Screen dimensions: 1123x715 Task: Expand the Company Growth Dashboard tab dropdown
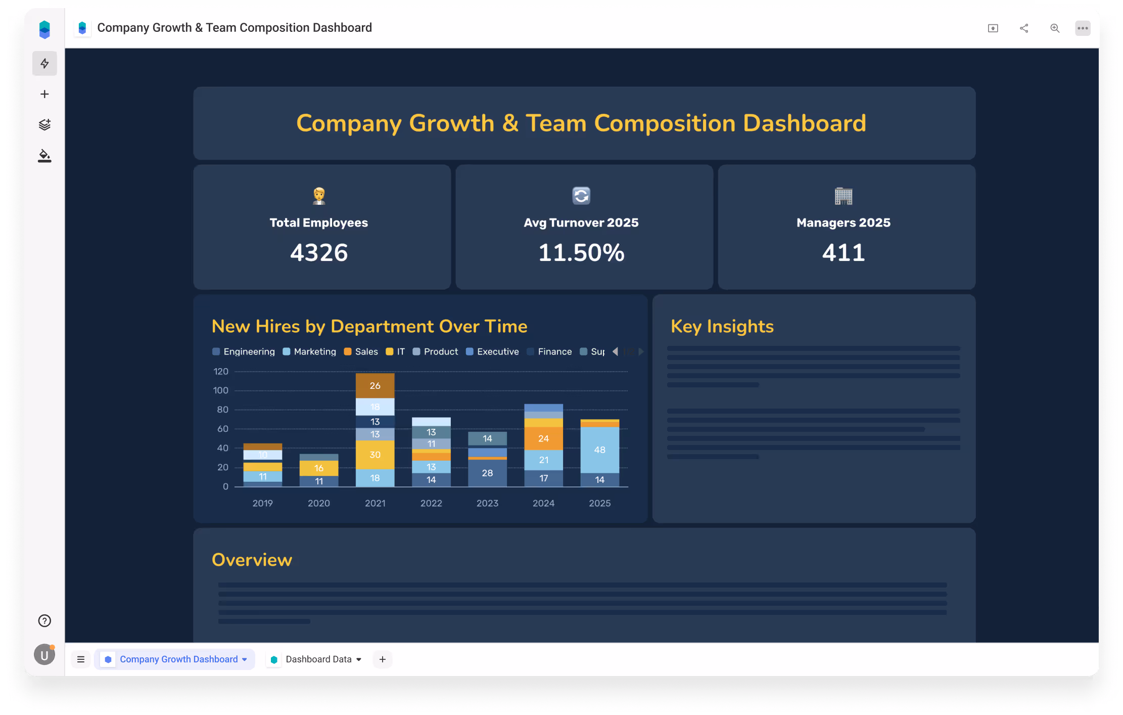[245, 659]
